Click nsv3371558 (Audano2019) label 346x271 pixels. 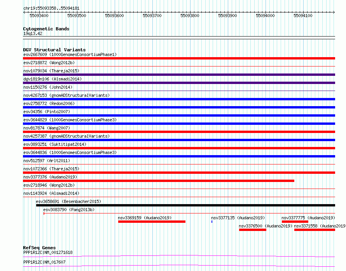tap(320, 226)
